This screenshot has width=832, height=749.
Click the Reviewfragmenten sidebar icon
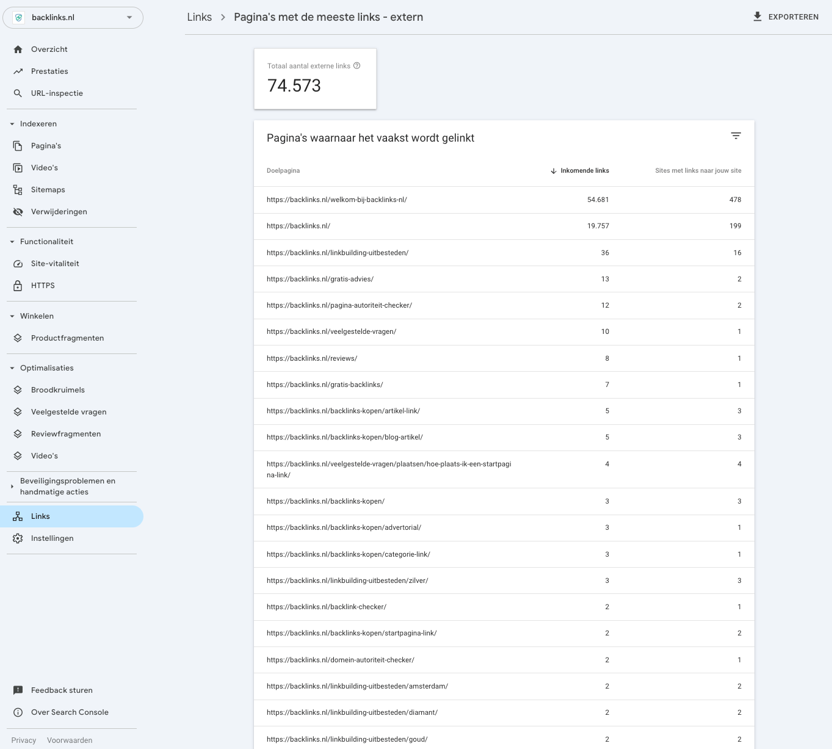point(18,433)
